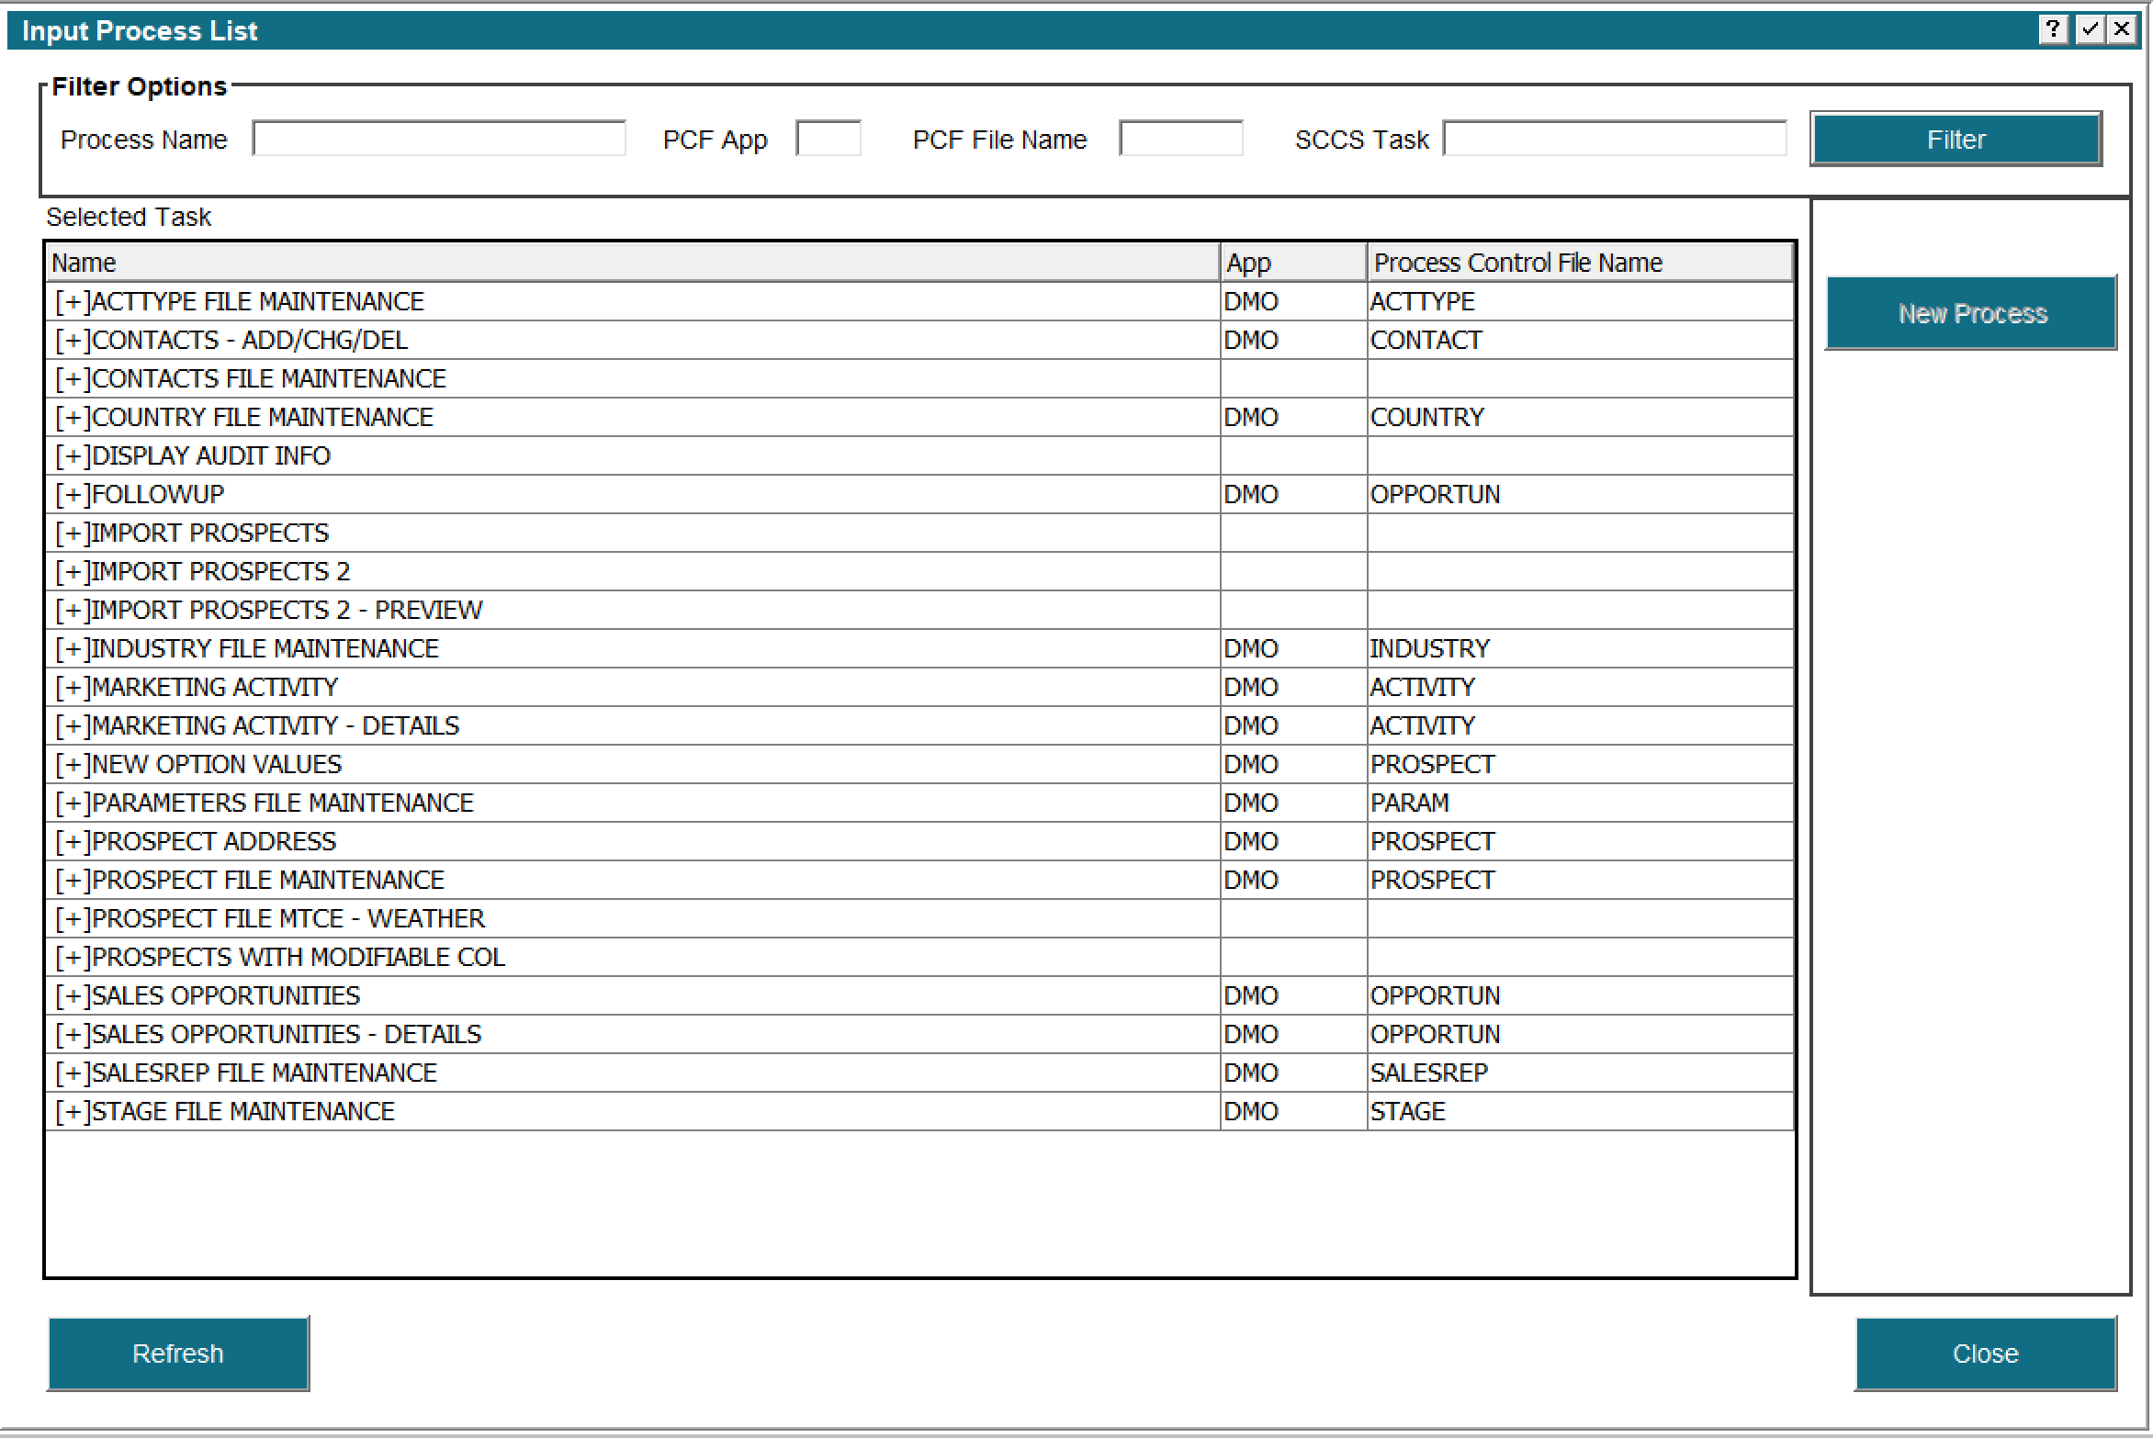Expand PARAMETERS FILE MAINTENANCE entry
This screenshot has height=1438, width=2153.
[x=72, y=802]
